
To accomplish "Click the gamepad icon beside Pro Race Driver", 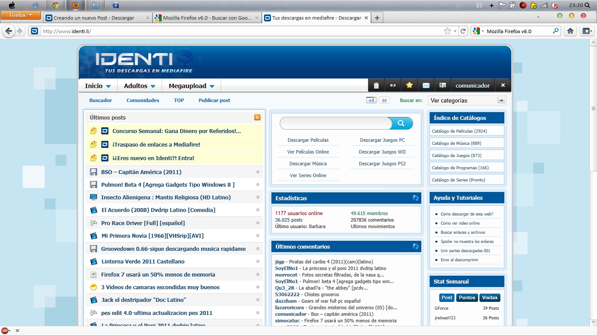I will (94, 223).
